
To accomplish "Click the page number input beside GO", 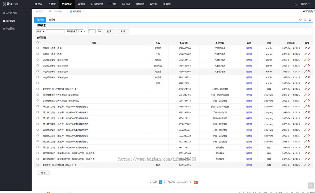I will pos(190,182).
